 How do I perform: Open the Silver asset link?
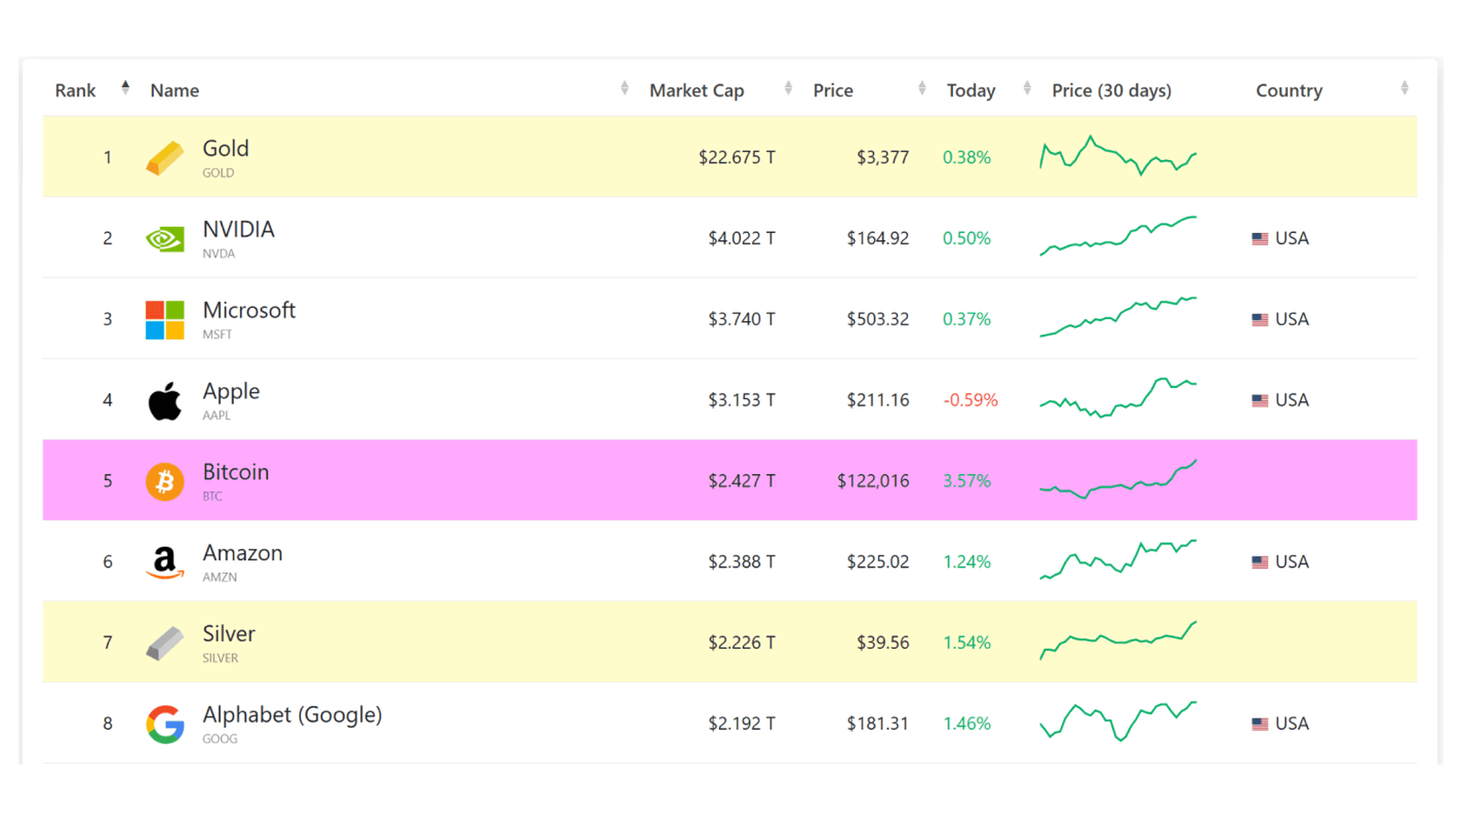point(229,634)
